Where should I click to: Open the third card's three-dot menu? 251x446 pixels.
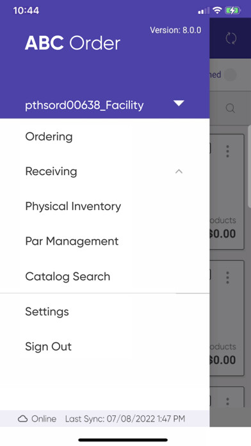tap(227, 401)
